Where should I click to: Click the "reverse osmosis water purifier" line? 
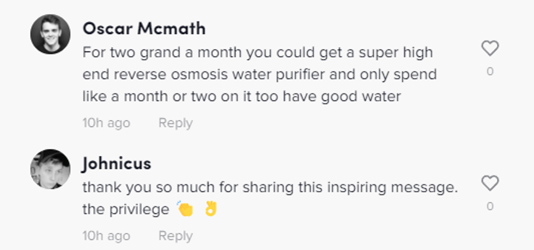coord(259,75)
